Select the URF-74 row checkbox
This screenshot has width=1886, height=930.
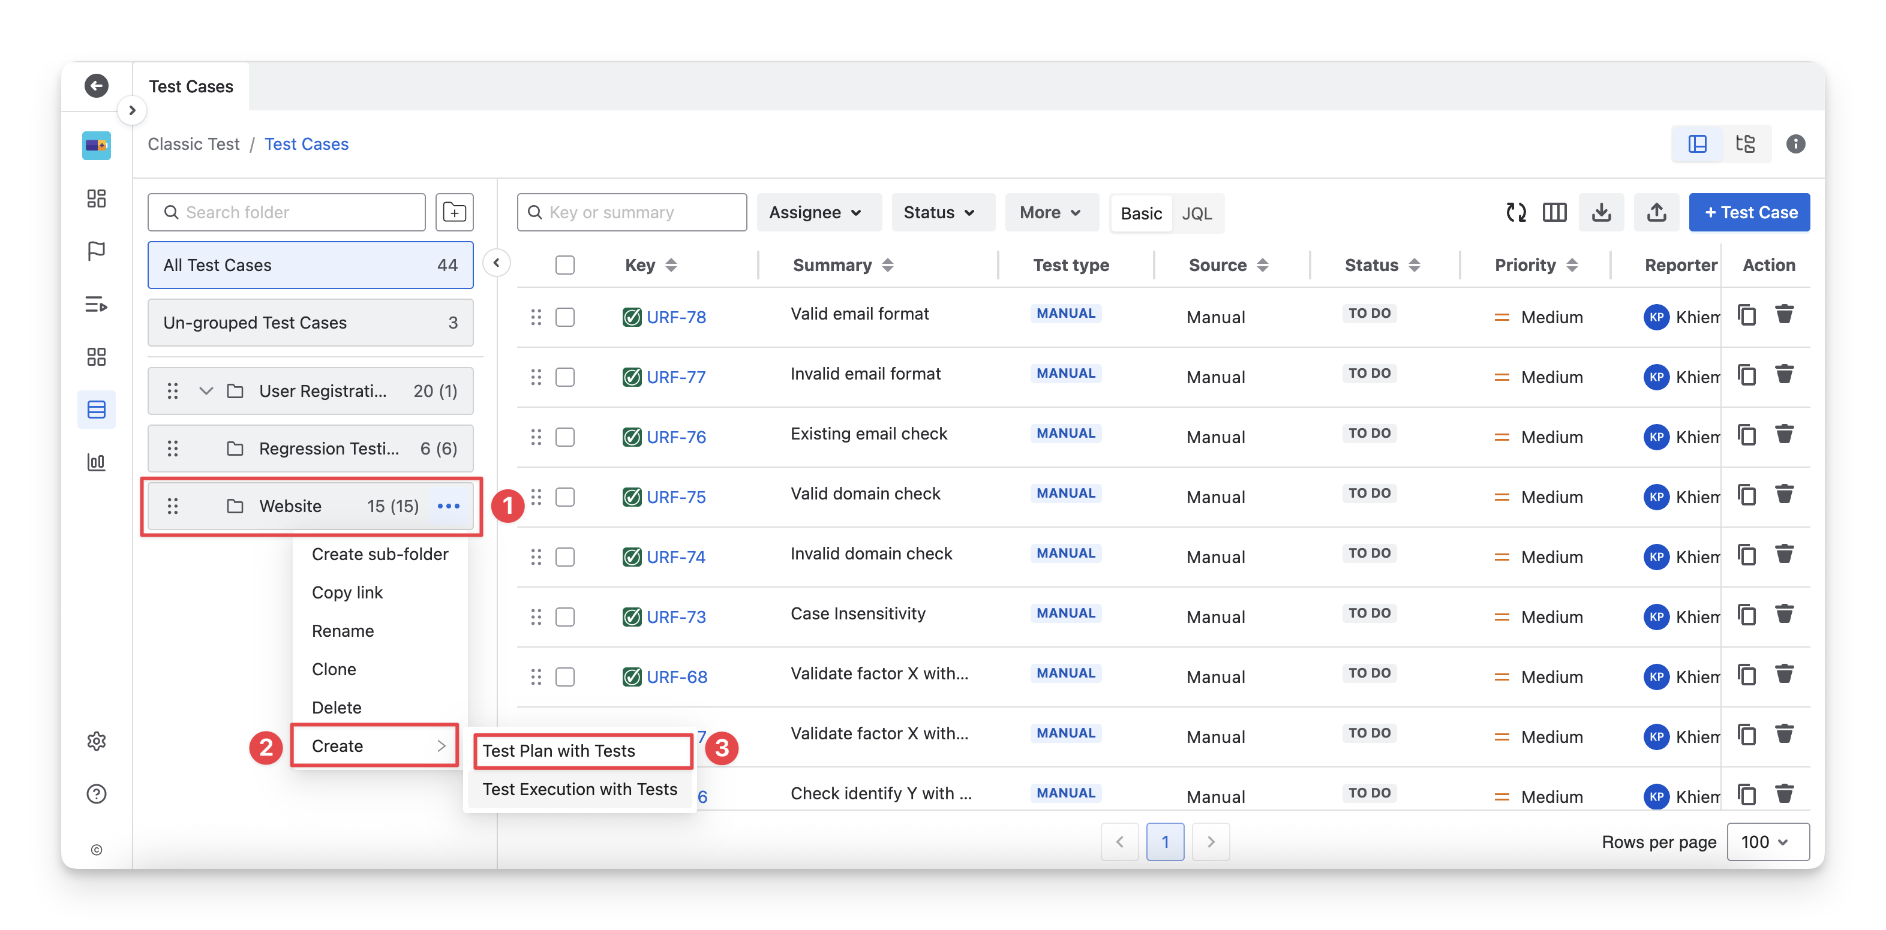[564, 557]
